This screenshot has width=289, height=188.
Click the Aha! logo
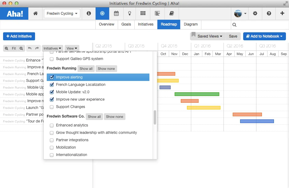click(14, 14)
